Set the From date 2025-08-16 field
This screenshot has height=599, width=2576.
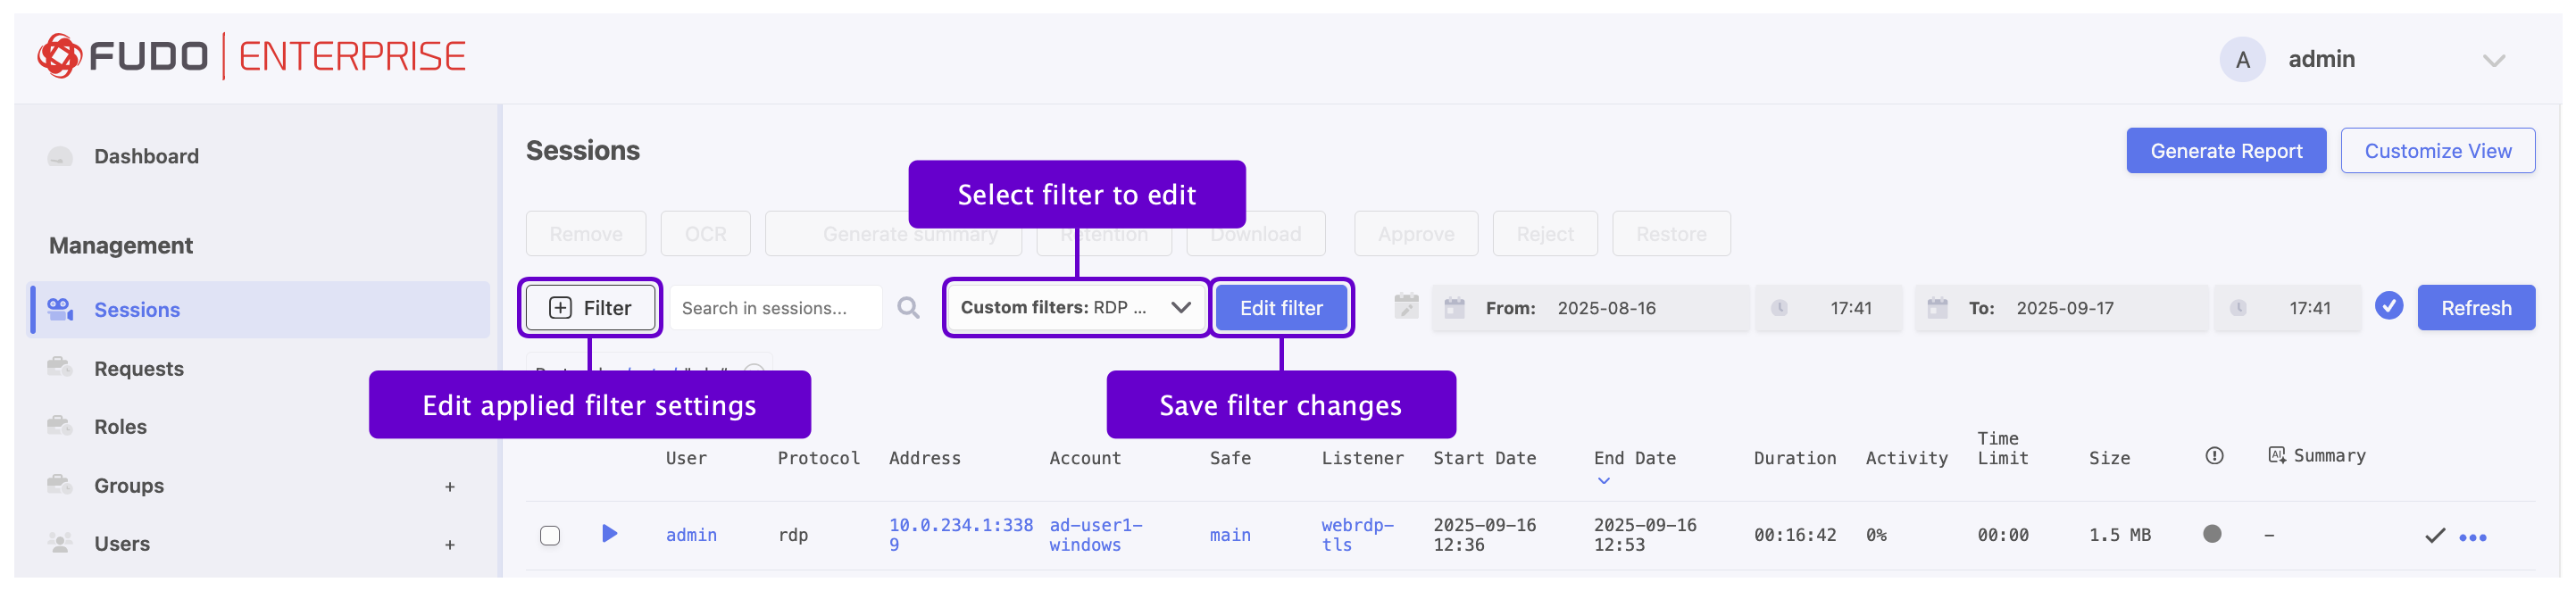tap(1590, 308)
